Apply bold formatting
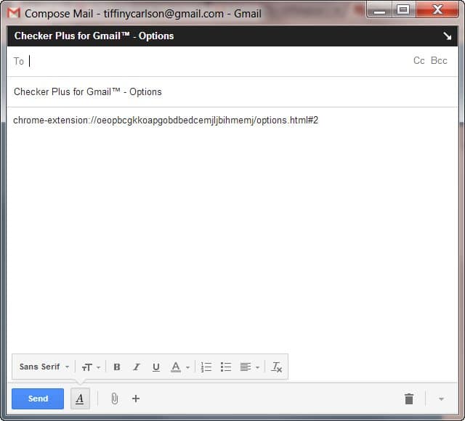Viewport: 465px width, 421px height. pyautogui.click(x=117, y=367)
